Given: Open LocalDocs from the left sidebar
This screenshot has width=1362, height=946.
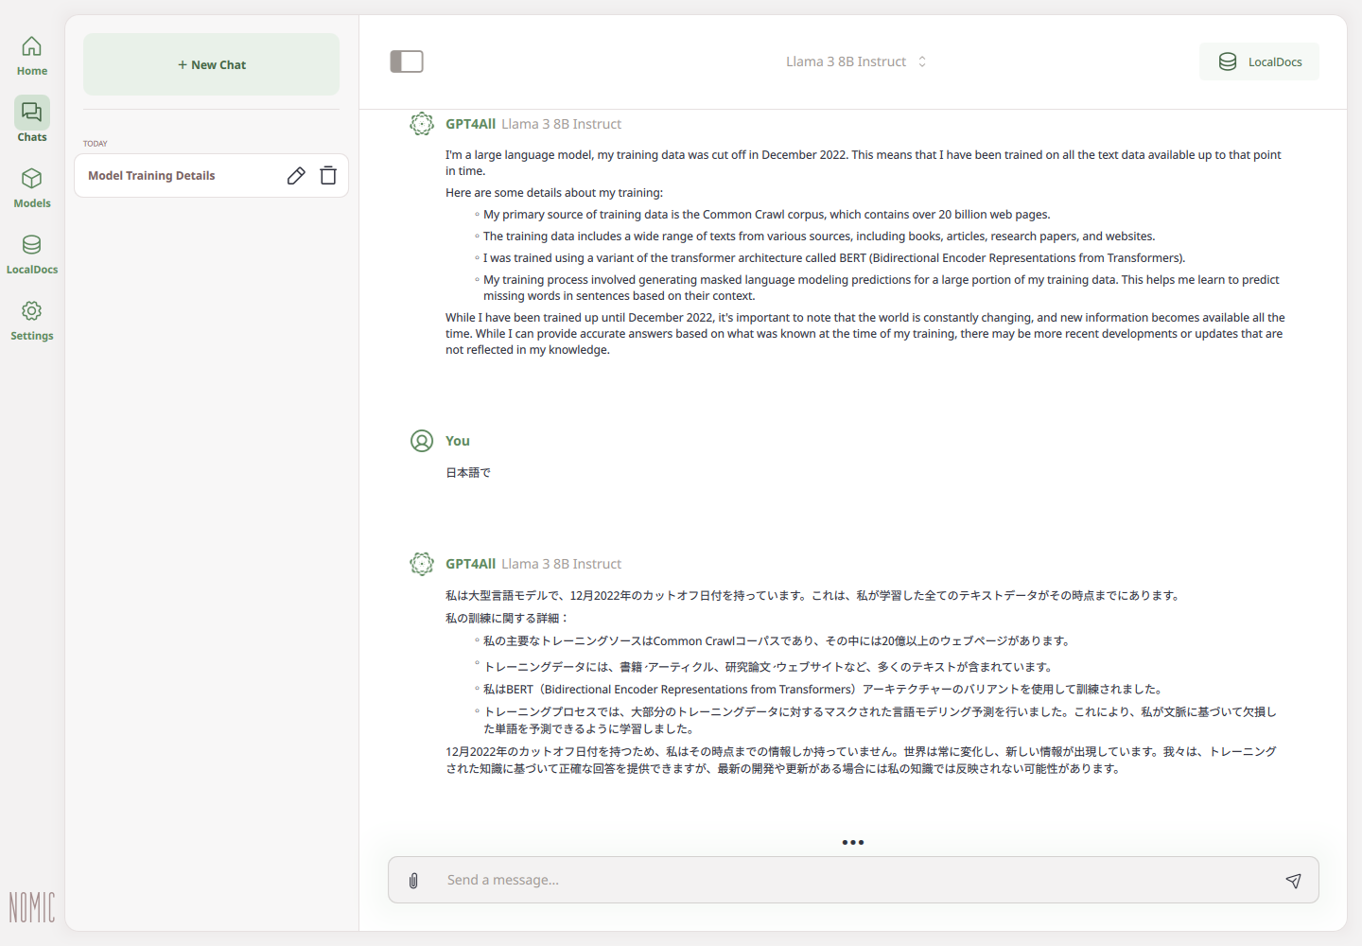Looking at the screenshot, I should coord(31,254).
